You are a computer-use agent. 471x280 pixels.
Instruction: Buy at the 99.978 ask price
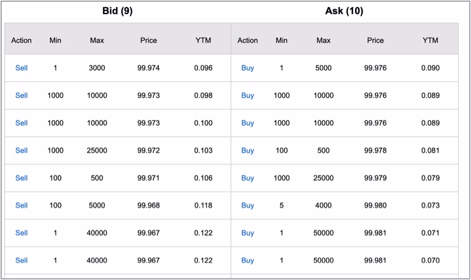pyautogui.click(x=247, y=151)
